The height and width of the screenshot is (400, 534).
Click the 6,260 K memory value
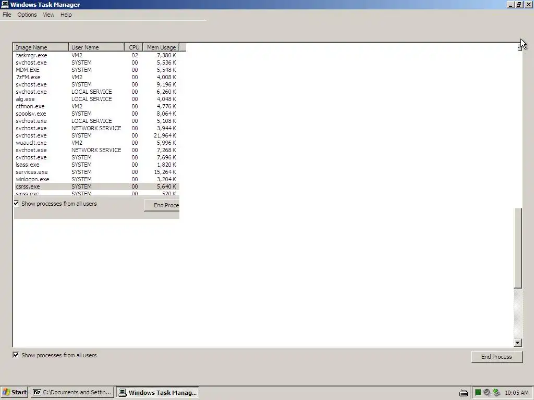pos(166,92)
